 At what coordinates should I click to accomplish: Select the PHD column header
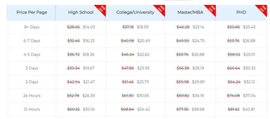point(241,12)
